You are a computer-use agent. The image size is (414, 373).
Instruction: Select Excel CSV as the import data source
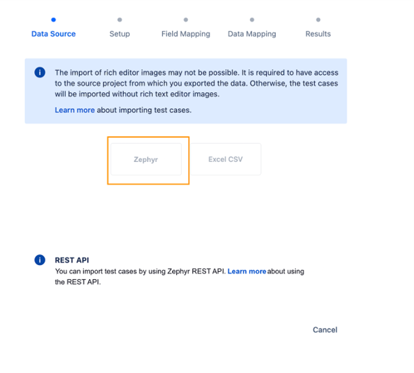click(225, 159)
